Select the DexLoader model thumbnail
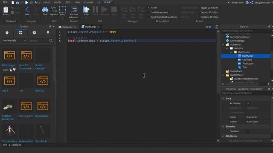Image resolution: width=273 pixels, height=153 pixels. click(43, 106)
